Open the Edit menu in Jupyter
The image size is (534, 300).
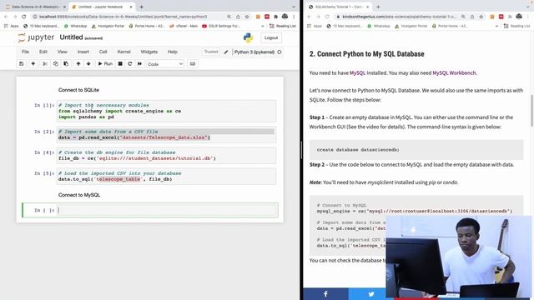[43, 52]
